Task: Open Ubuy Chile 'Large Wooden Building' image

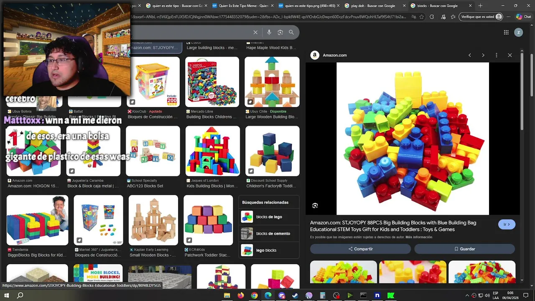Action: tap(272, 82)
